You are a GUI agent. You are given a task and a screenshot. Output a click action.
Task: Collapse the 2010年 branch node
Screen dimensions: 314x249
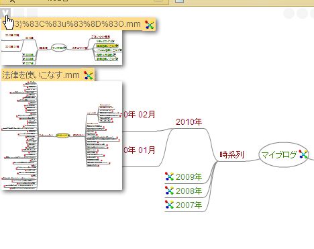189,122
